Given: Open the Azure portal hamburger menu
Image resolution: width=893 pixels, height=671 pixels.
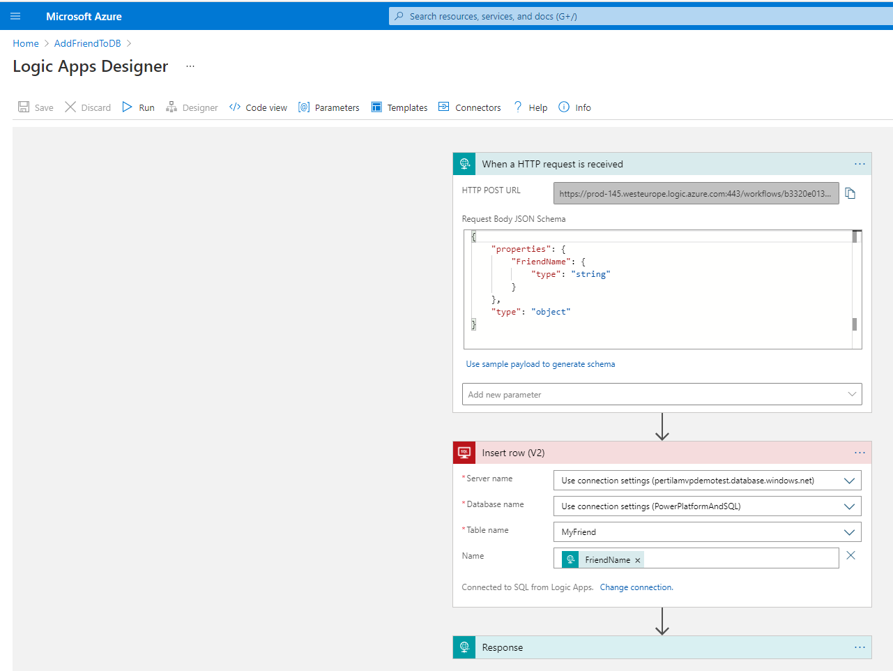Looking at the screenshot, I should [x=15, y=16].
